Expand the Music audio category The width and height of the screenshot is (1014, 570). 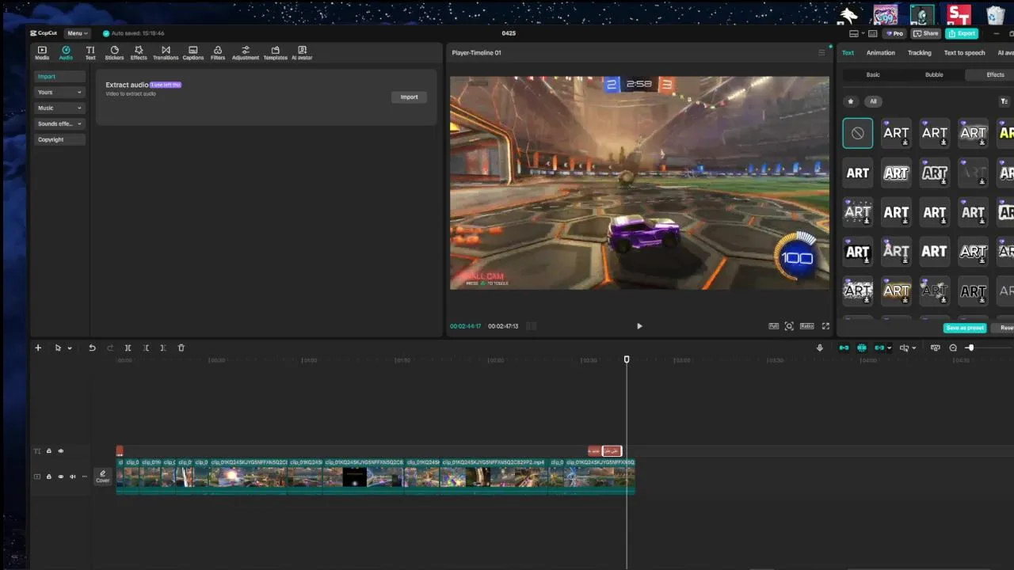click(59, 108)
